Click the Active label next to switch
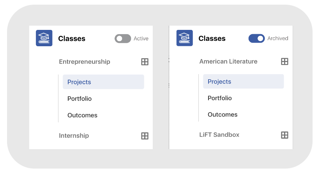 [x=141, y=38]
